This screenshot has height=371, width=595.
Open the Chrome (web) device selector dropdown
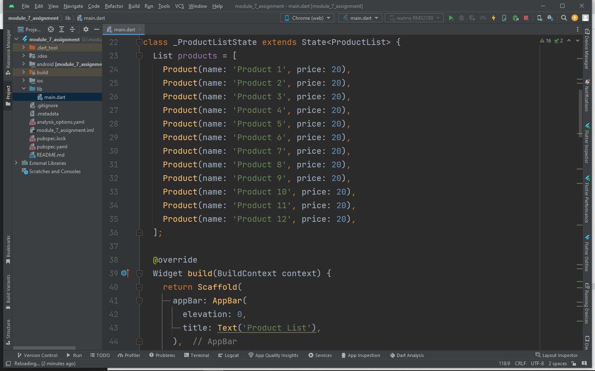307,18
